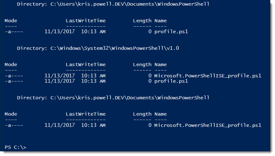Click the -a---- mode of System32 ISE profile row
Screen dimensions: 275x156
14,76
